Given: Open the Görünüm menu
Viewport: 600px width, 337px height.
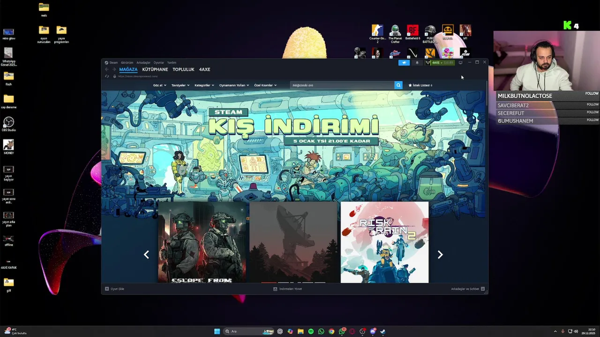Looking at the screenshot, I should [127, 63].
